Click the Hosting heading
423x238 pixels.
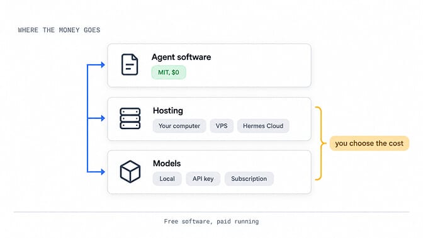(168, 111)
